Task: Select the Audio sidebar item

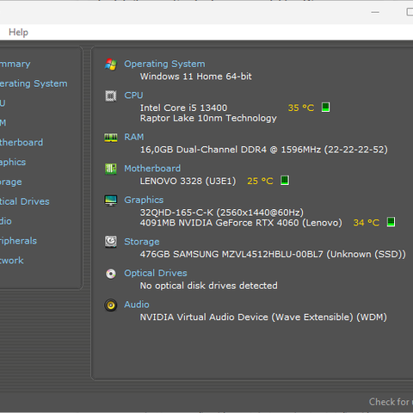Action: pyautogui.click(x=6, y=221)
